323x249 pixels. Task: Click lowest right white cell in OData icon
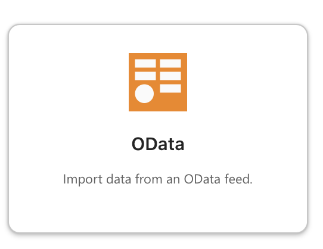[170, 88]
